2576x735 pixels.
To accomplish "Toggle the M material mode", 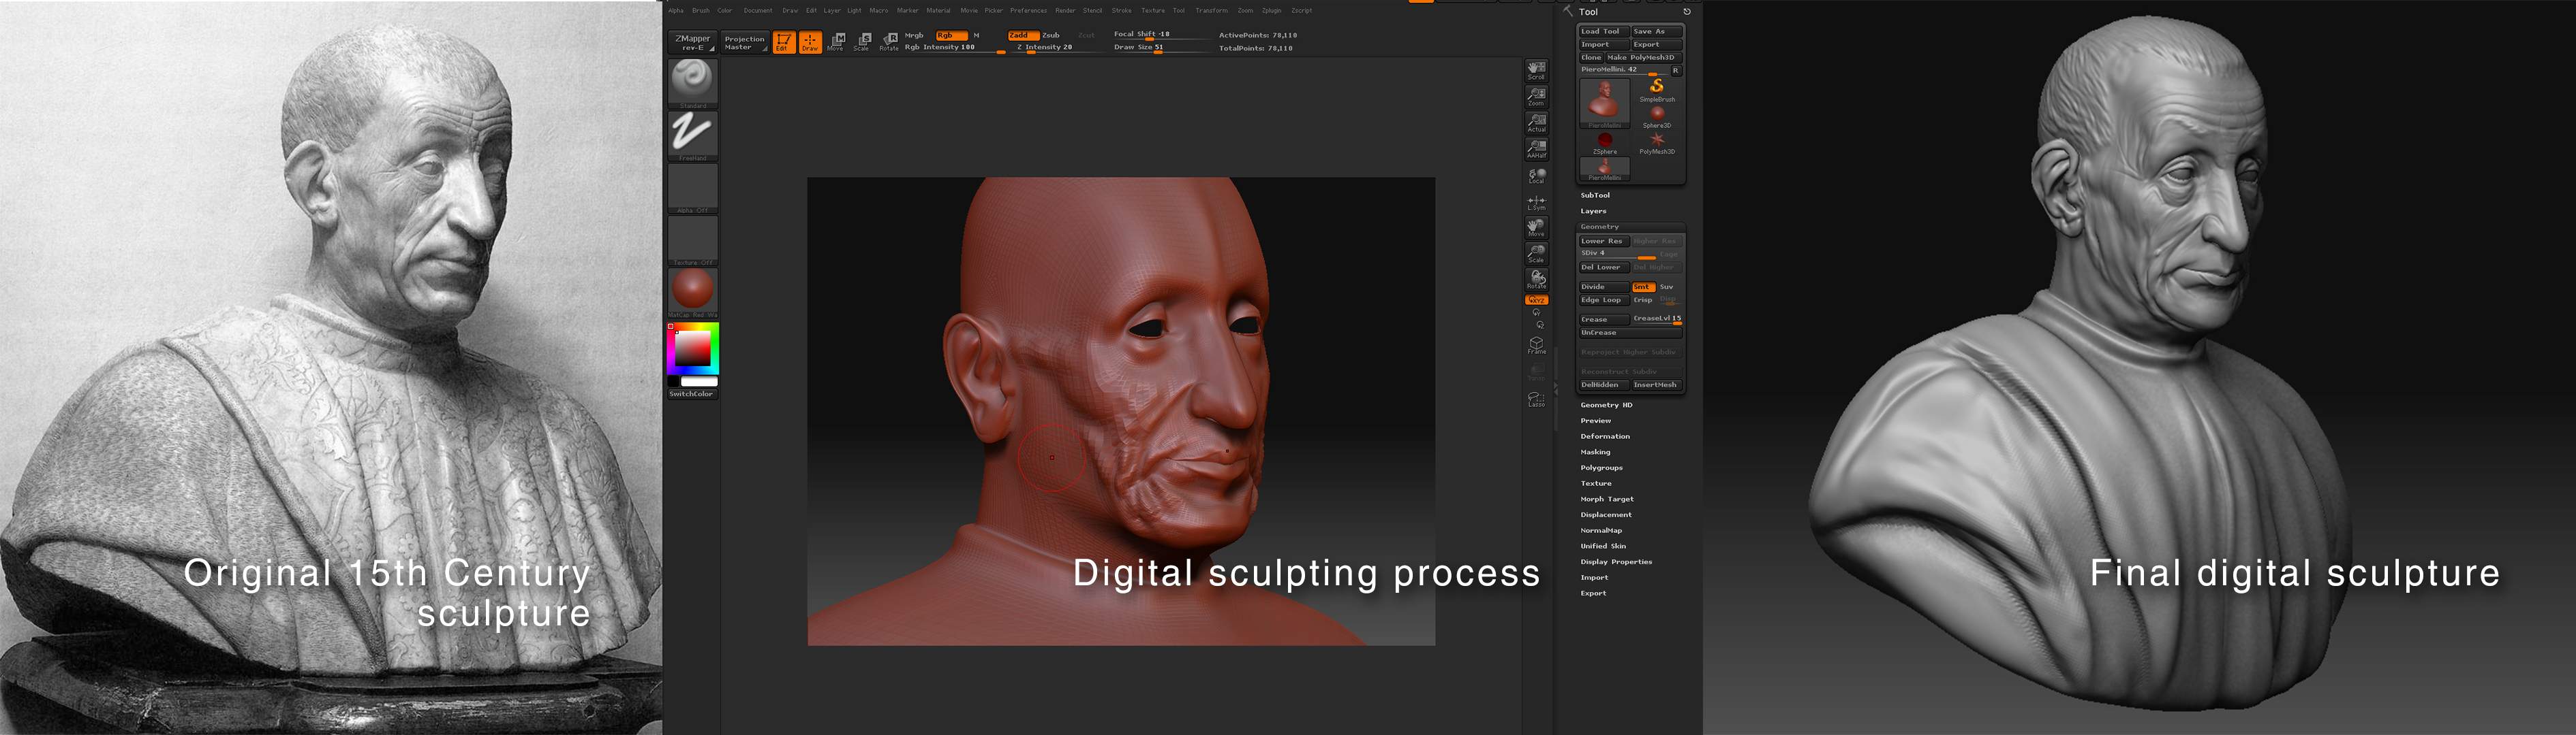I will tap(977, 35).
